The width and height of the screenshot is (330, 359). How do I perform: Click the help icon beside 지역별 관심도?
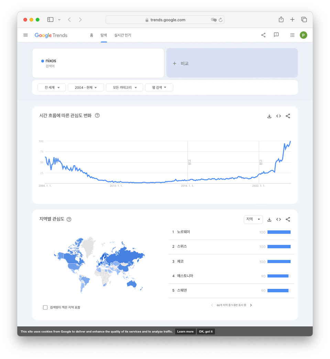(x=69, y=219)
